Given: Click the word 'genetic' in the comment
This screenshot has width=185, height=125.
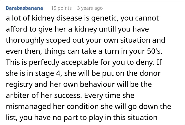Looking at the screenshot, I should pyautogui.click(x=105, y=18).
